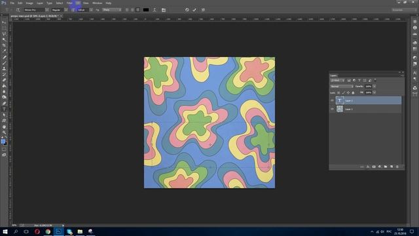The height and width of the screenshot is (236, 419).
Task: Select the Layer 1 thumbnail
Action: [x=340, y=109]
